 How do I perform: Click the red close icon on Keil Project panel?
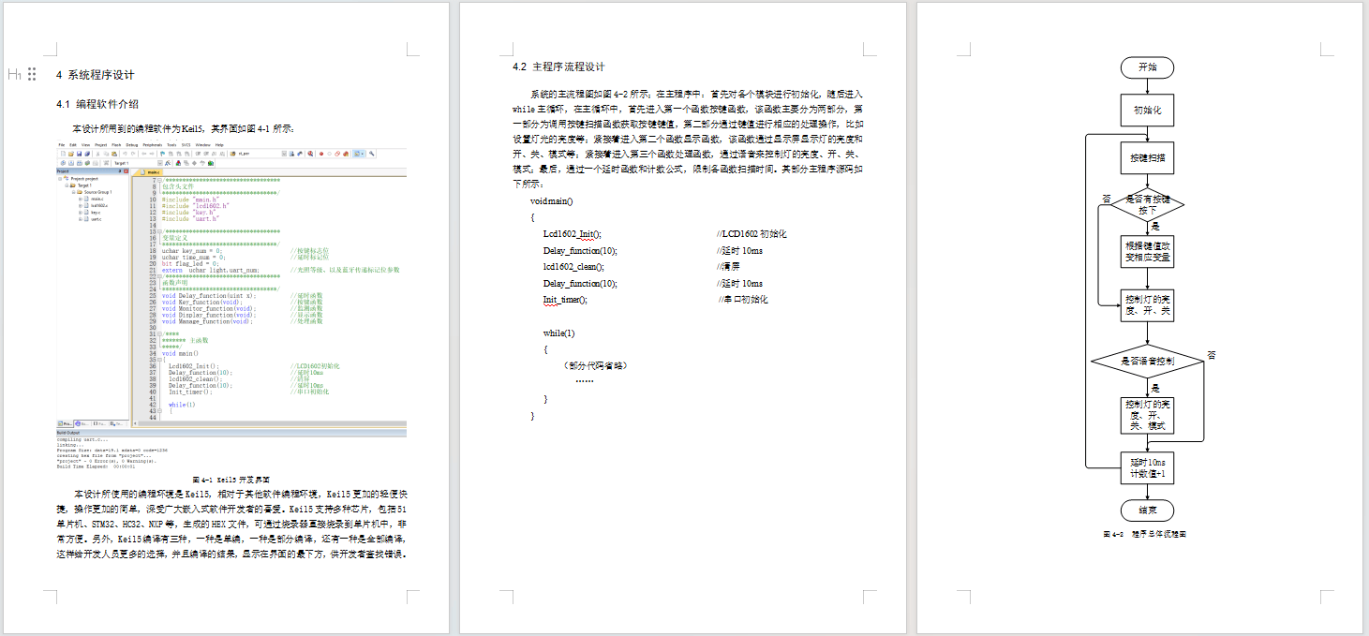click(126, 171)
